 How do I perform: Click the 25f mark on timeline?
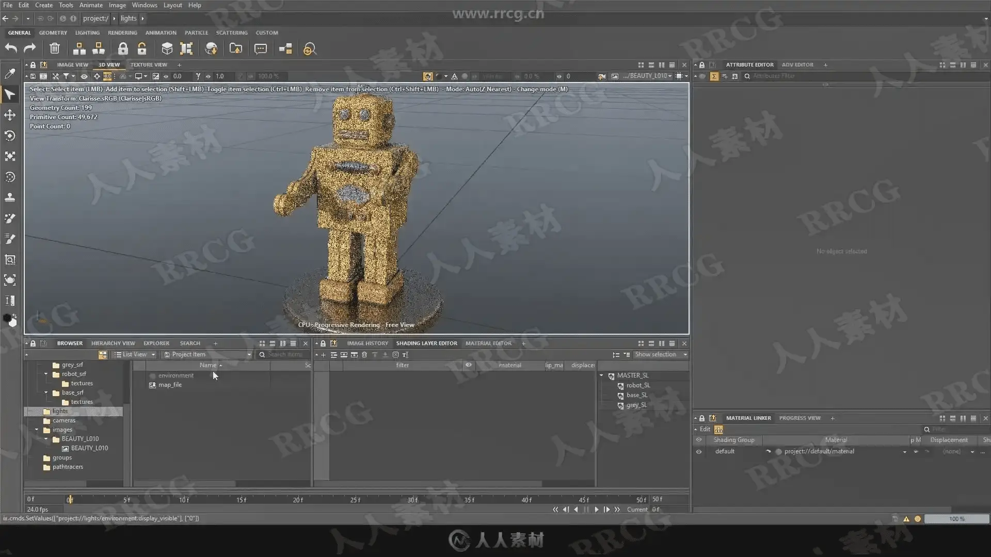point(355,499)
